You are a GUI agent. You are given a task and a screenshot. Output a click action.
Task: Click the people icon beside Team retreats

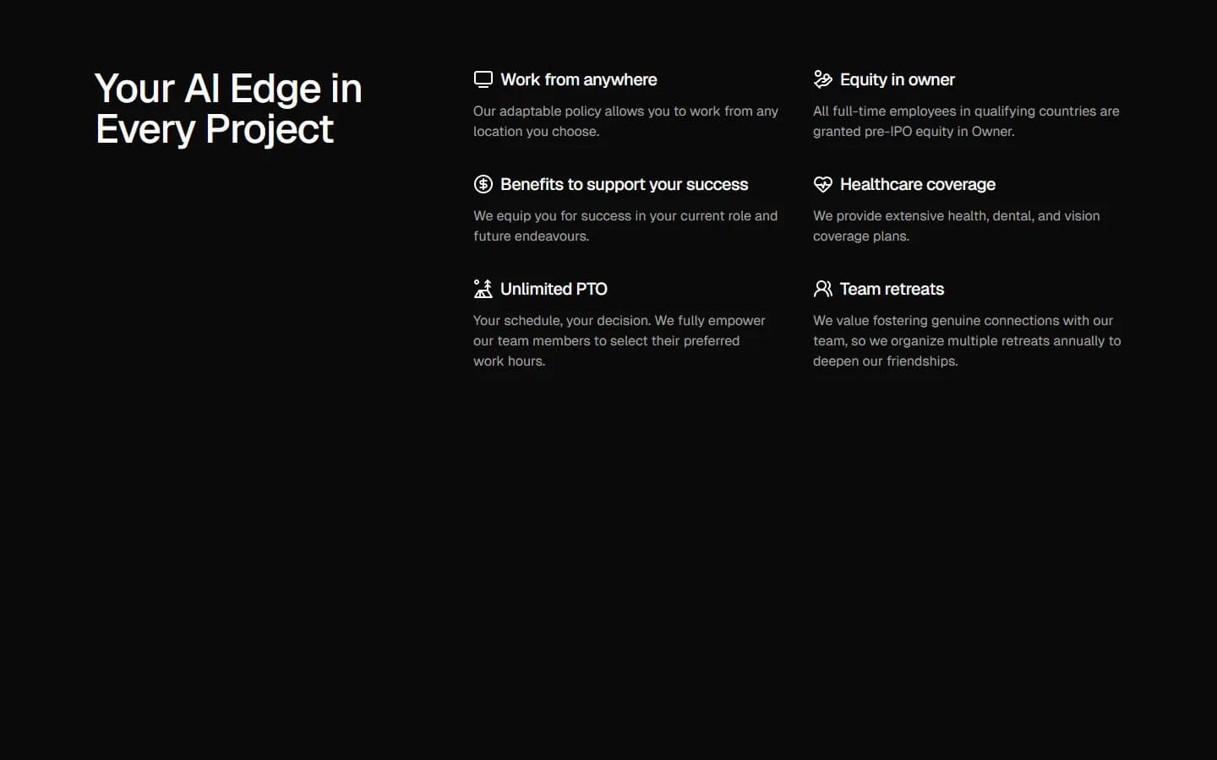coord(822,289)
